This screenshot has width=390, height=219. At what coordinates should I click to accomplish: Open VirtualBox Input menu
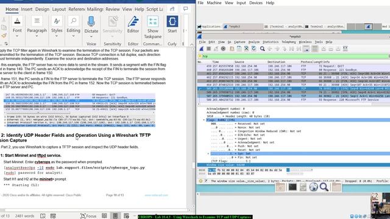[x=241, y=3]
